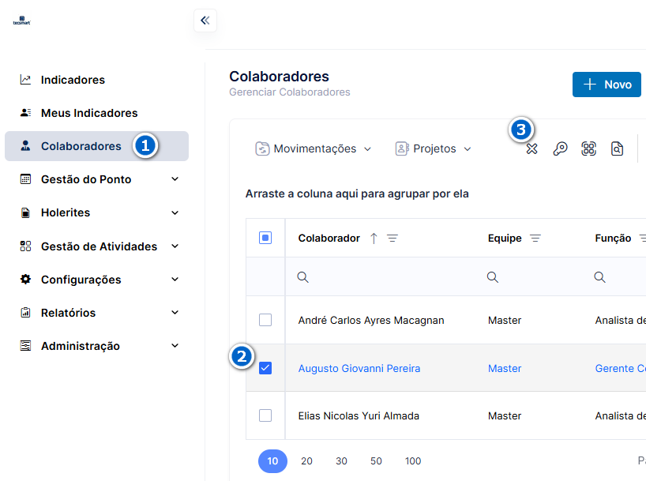Open Gestão do Ponto menu label
646x481 pixels.
tap(86, 179)
